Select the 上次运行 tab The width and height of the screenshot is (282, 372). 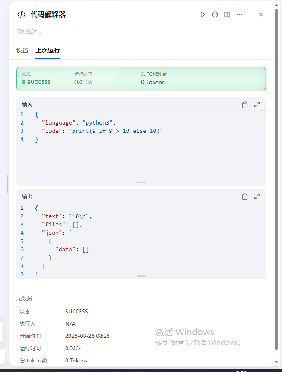tap(48, 50)
